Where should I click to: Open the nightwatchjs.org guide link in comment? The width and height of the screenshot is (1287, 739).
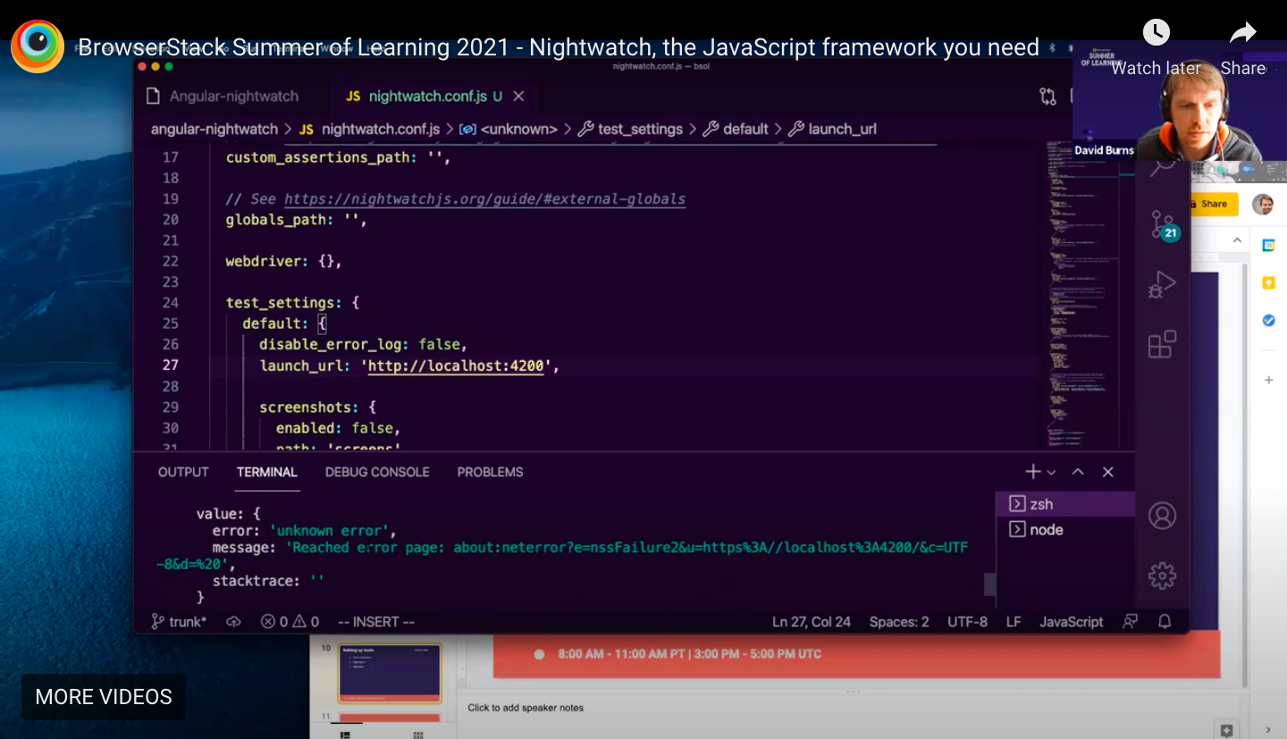click(484, 198)
